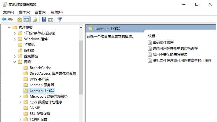Click the app icon in title bar
Viewport: 217px width, 122px height.
coord(5,4)
